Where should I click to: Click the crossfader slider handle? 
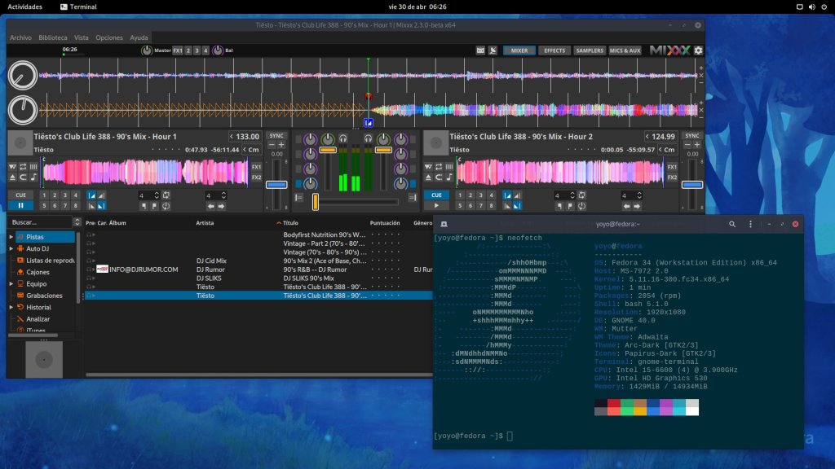point(316,201)
